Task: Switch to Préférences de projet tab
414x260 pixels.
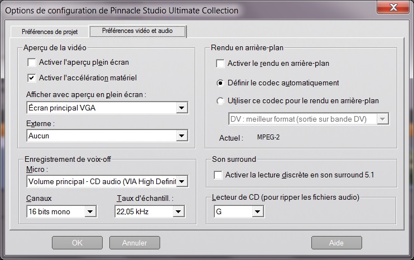Action: [50, 32]
